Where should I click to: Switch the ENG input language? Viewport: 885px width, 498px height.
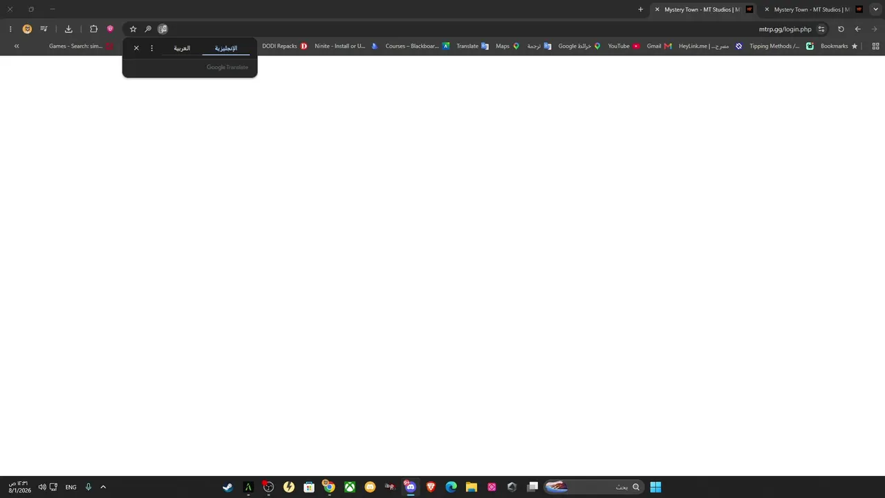71,487
